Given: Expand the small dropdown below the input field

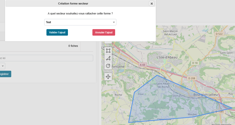Looking at the screenshot, I should [2, 66].
